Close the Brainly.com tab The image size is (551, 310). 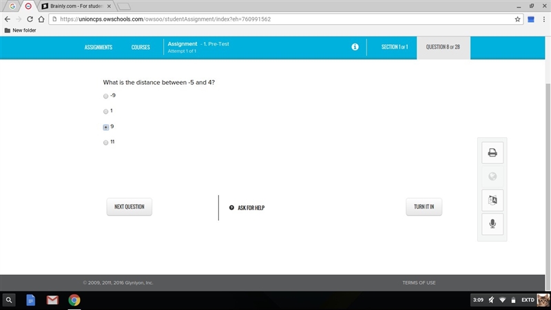109,6
